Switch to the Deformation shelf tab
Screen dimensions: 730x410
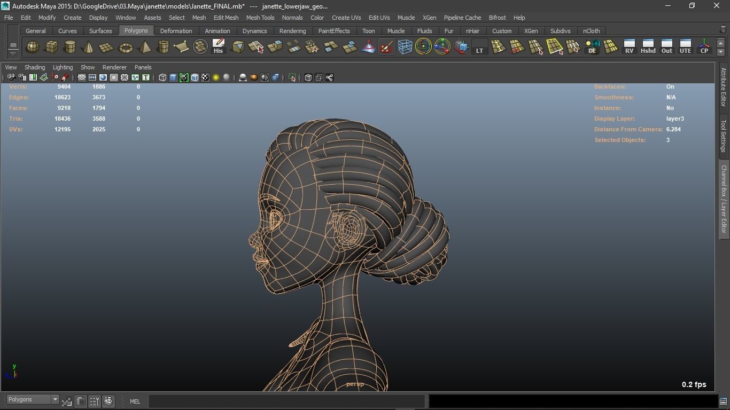(x=176, y=31)
